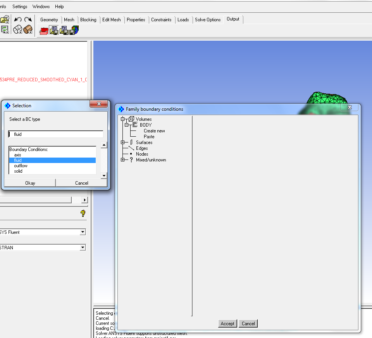Click the red toolbox Select Solver icon
372x338 pixels.
click(x=44, y=31)
